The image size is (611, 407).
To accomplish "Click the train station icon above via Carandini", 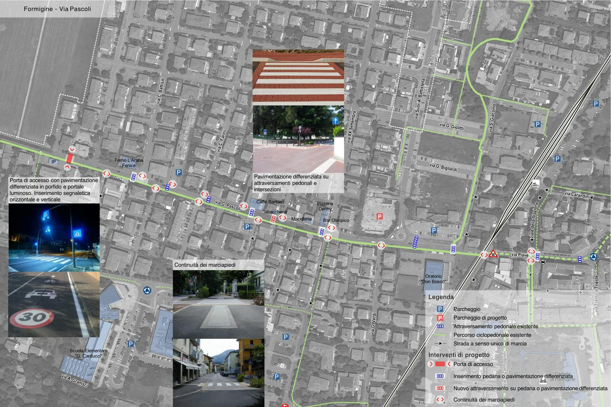I will pyautogui.click(x=536, y=183).
